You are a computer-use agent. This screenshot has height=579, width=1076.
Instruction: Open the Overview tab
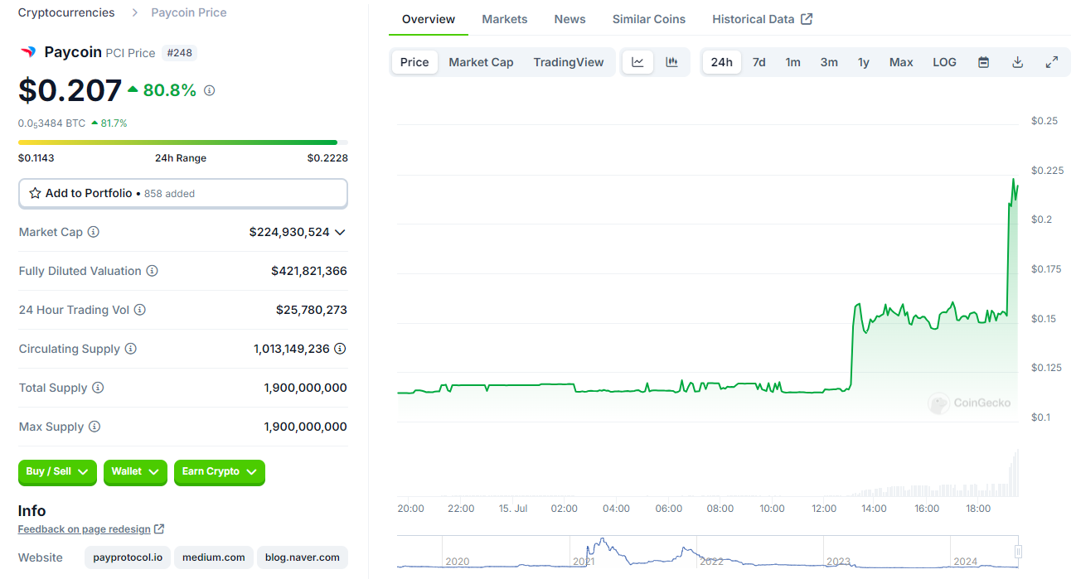(x=429, y=19)
